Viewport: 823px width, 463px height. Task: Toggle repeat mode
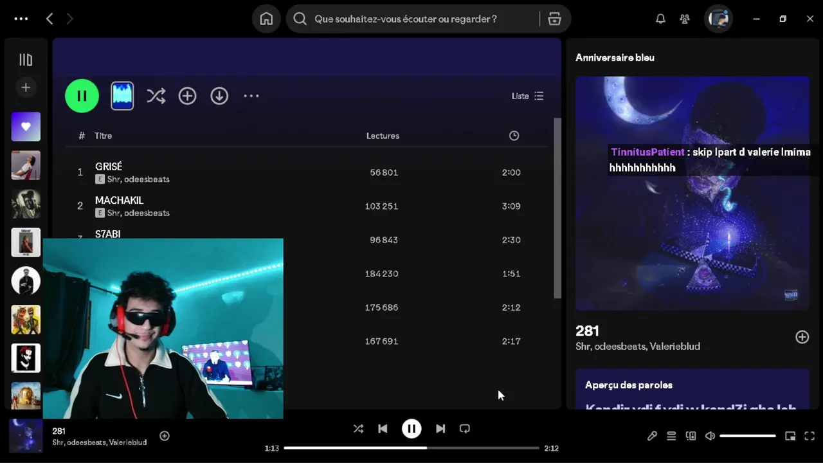click(x=465, y=428)
